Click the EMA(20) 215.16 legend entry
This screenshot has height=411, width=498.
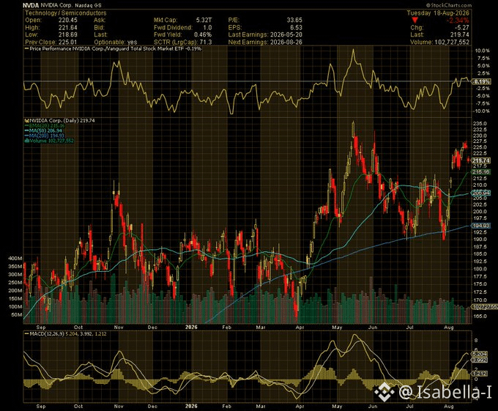(46, 126)
